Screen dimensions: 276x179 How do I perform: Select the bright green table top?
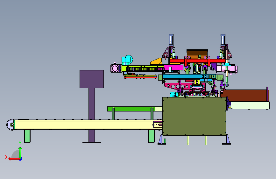coord(131,109)
